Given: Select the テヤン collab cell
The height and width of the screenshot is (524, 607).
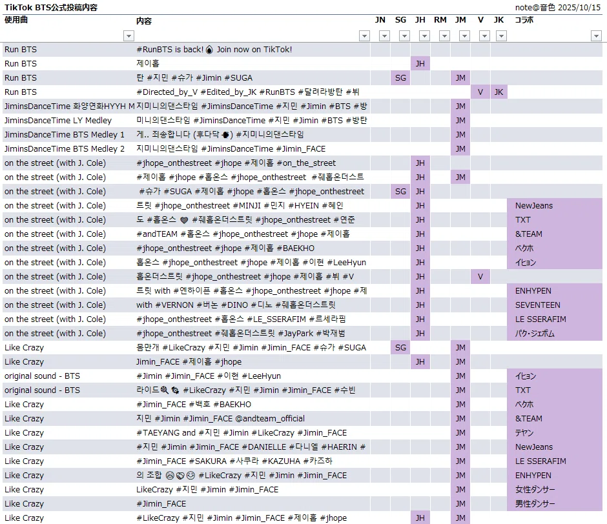Looking at the screenshot, I should point(555,432).
